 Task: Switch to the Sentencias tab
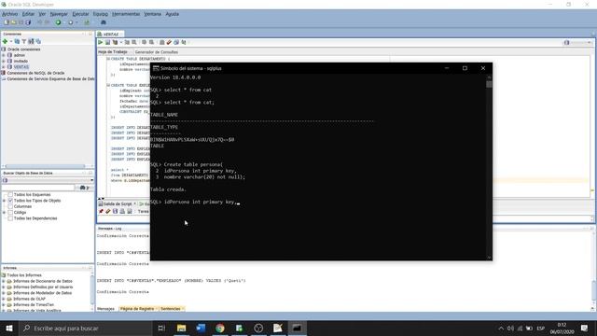[170, 309]
